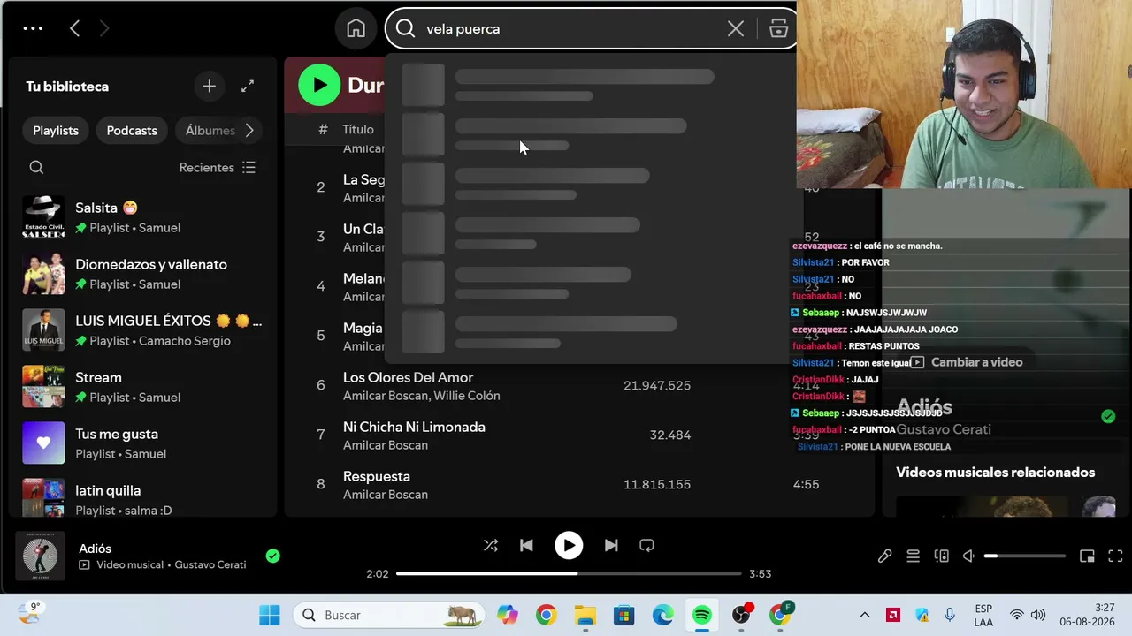Mute Spotify with the speaker icon
This screenshot has width=1132, height=636.
point(969,556)
